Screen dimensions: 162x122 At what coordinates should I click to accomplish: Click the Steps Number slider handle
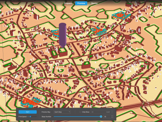(101, 117)
